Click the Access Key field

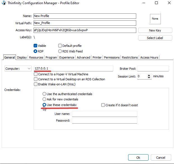coord(85,30)
